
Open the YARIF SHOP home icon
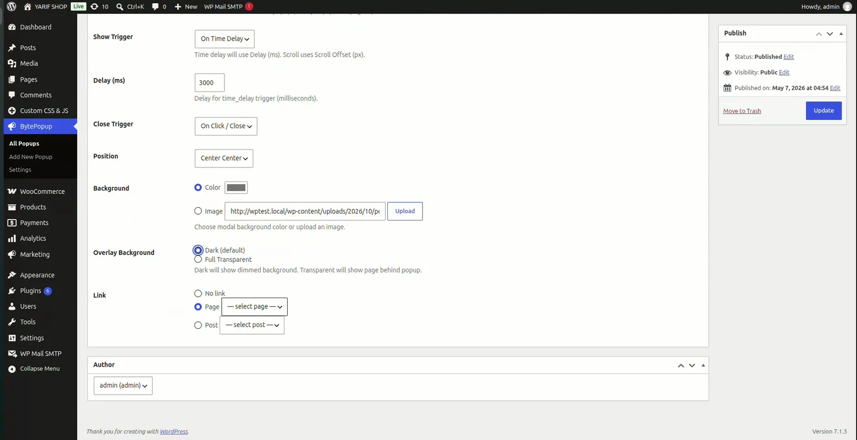[28, 6]
